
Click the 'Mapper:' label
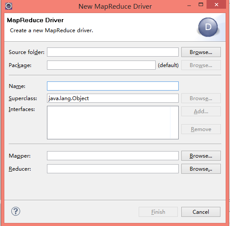pos(20,156)
